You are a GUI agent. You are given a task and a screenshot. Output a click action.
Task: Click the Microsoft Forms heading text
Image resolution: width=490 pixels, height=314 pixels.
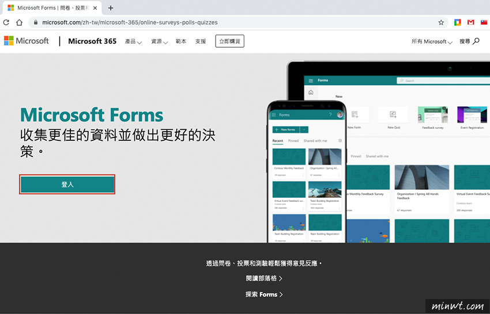point(92,115)
